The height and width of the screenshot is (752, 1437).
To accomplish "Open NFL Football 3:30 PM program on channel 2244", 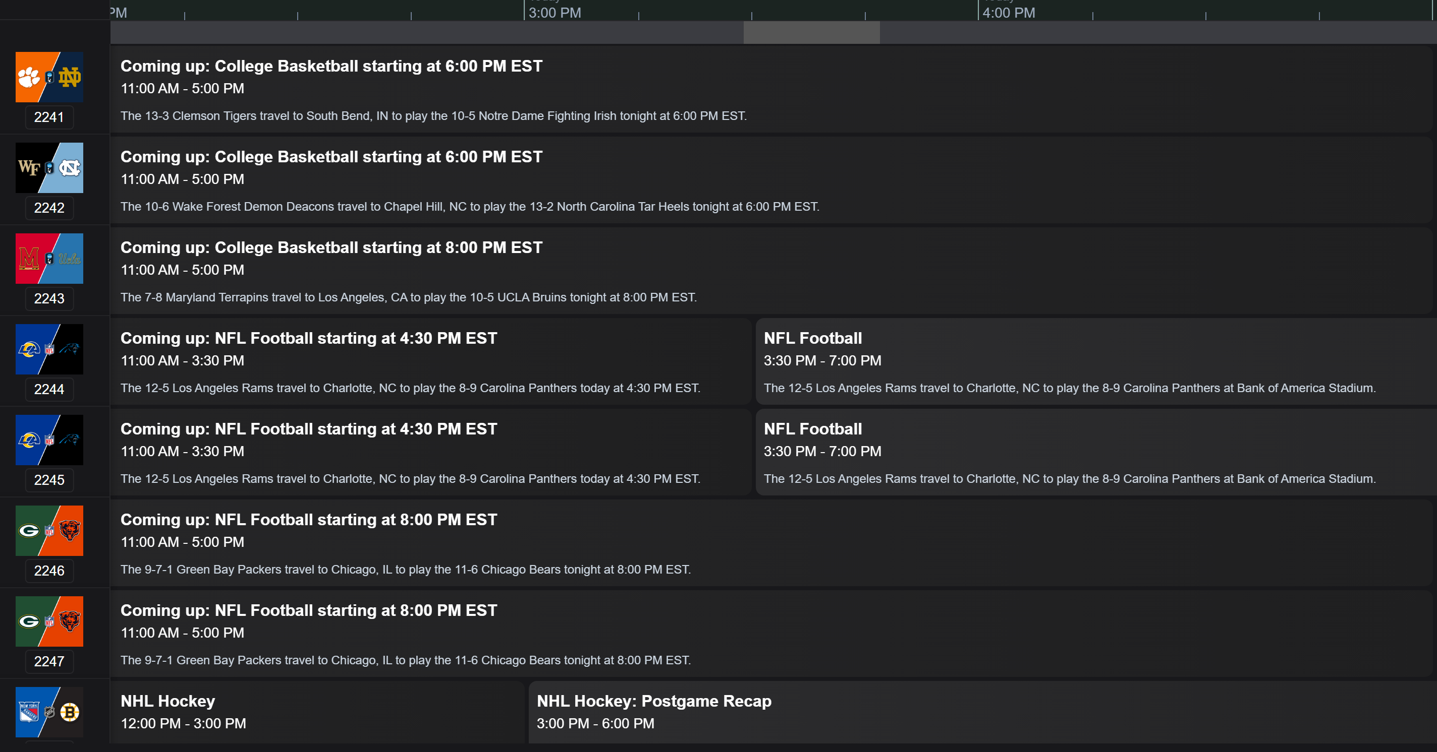I will pyautogui.click(x=1093, y=361).
